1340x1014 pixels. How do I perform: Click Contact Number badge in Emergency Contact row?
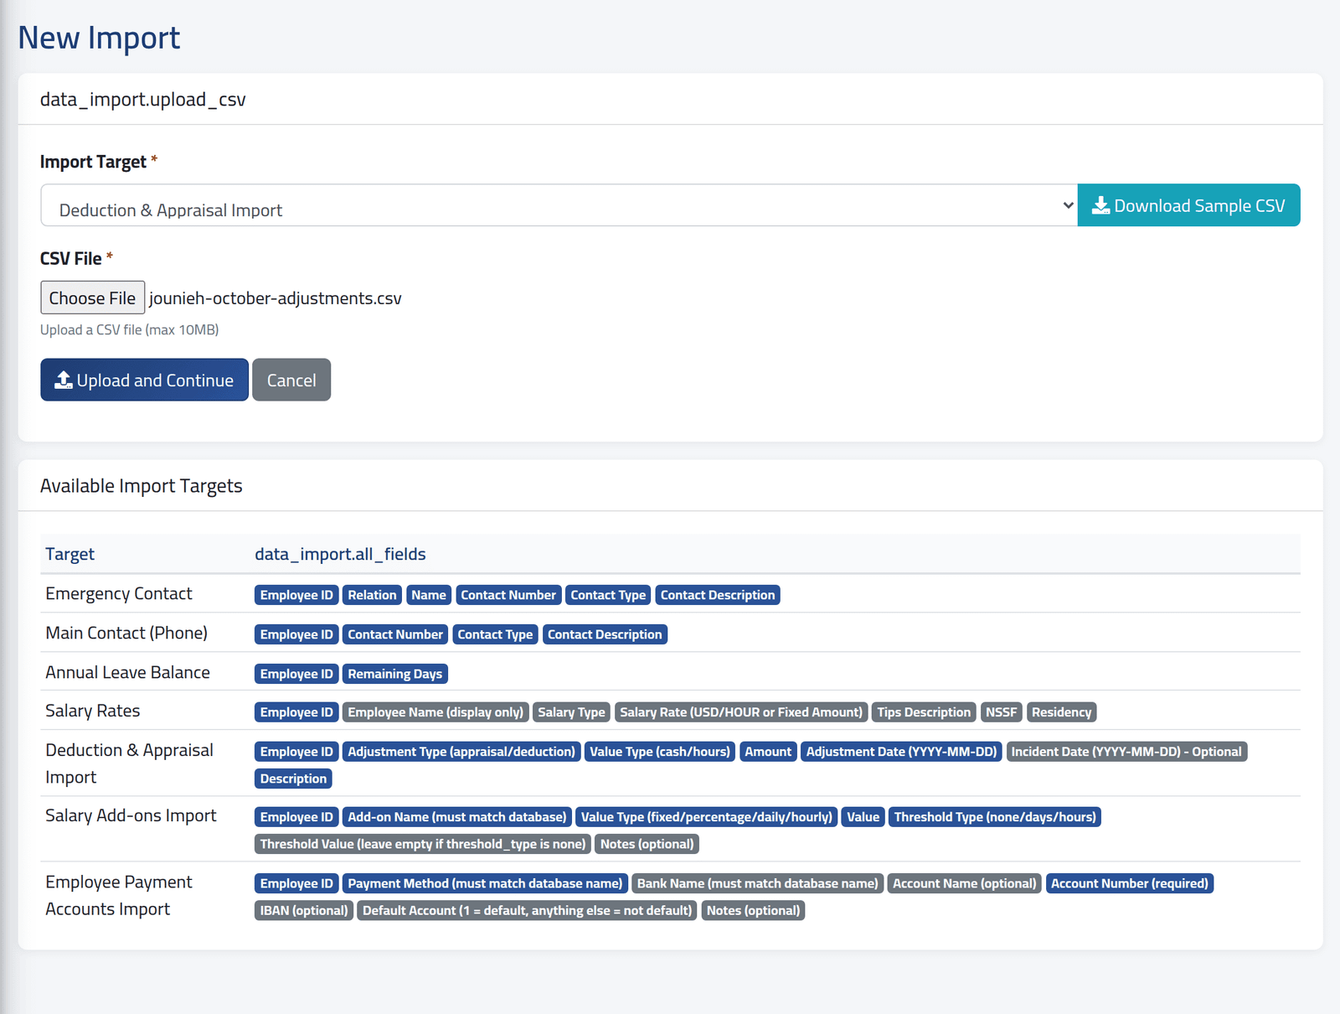(508, 595)
